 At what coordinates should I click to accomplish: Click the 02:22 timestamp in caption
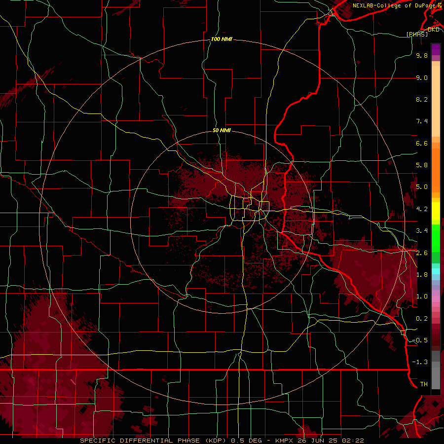click(353, 441)
